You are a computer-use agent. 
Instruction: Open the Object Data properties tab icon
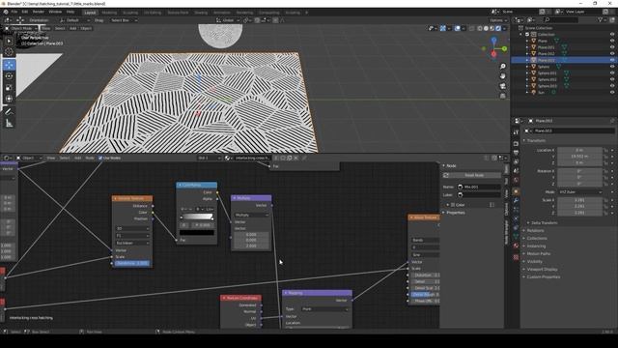pyautogui.click(x=516, y=236)
